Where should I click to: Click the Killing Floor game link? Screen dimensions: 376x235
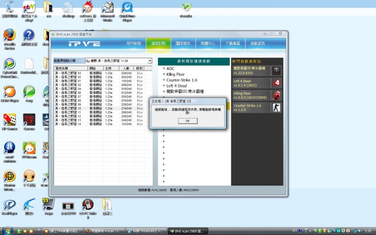177,74
